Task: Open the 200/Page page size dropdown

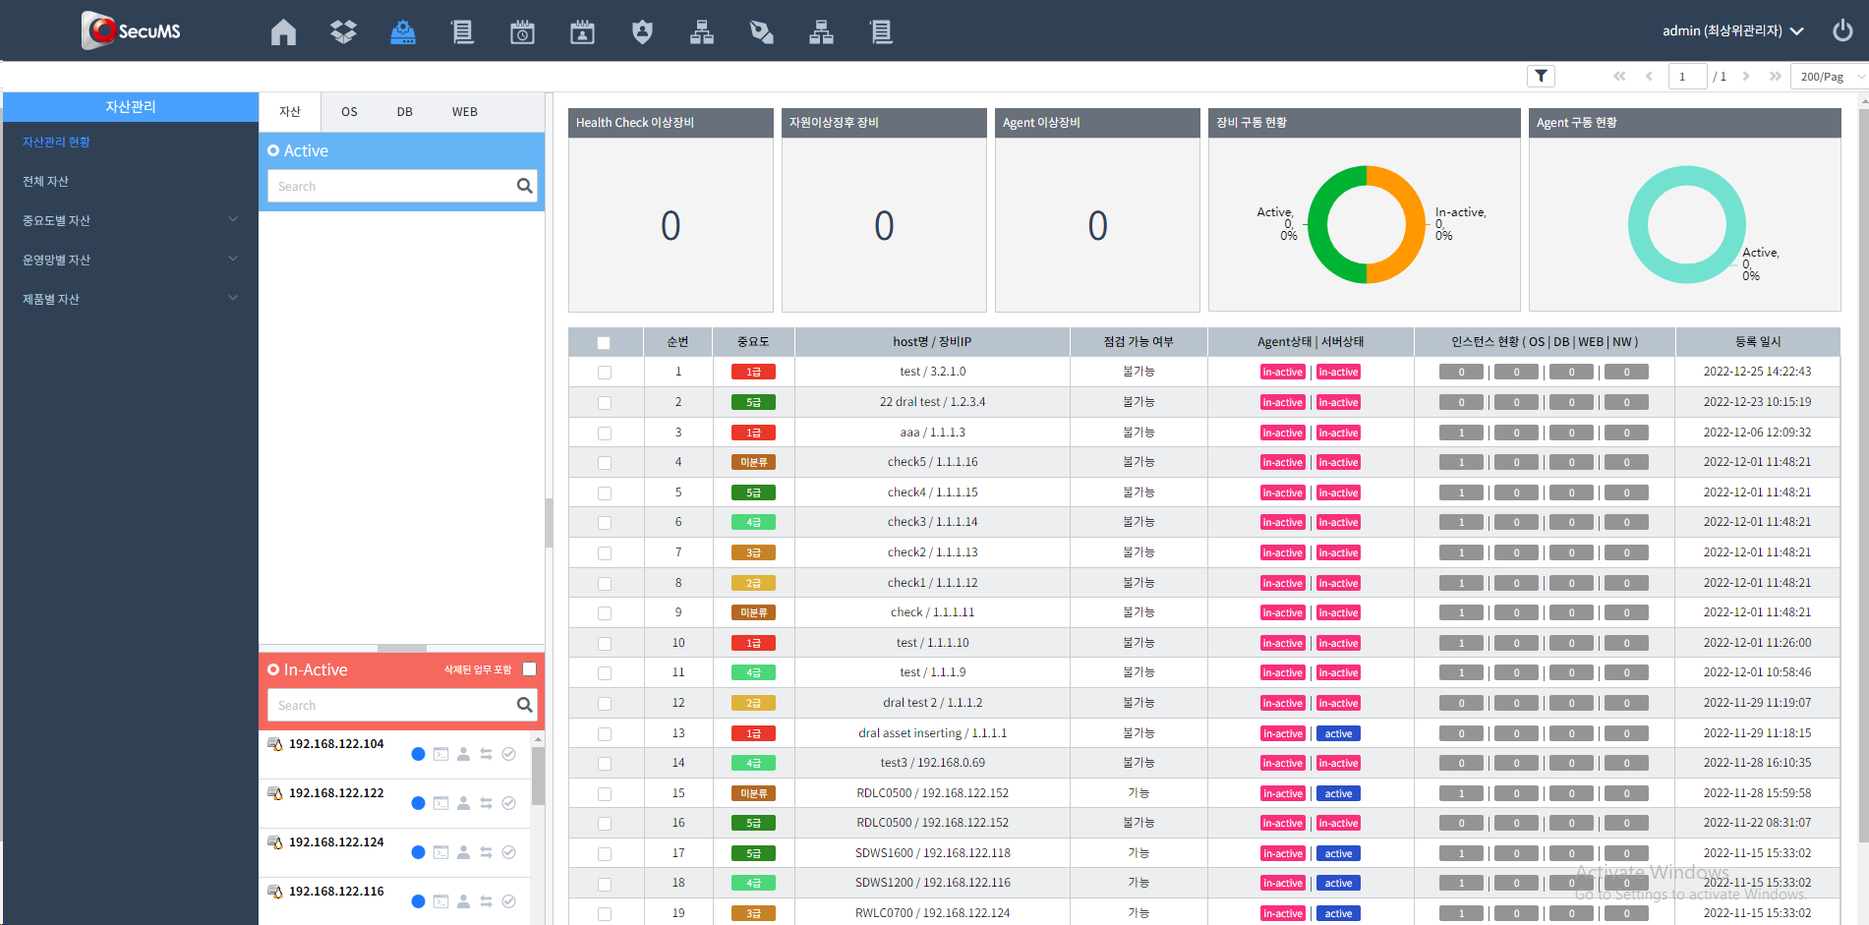Action: pyautogui.click(x=1831, y=77)
